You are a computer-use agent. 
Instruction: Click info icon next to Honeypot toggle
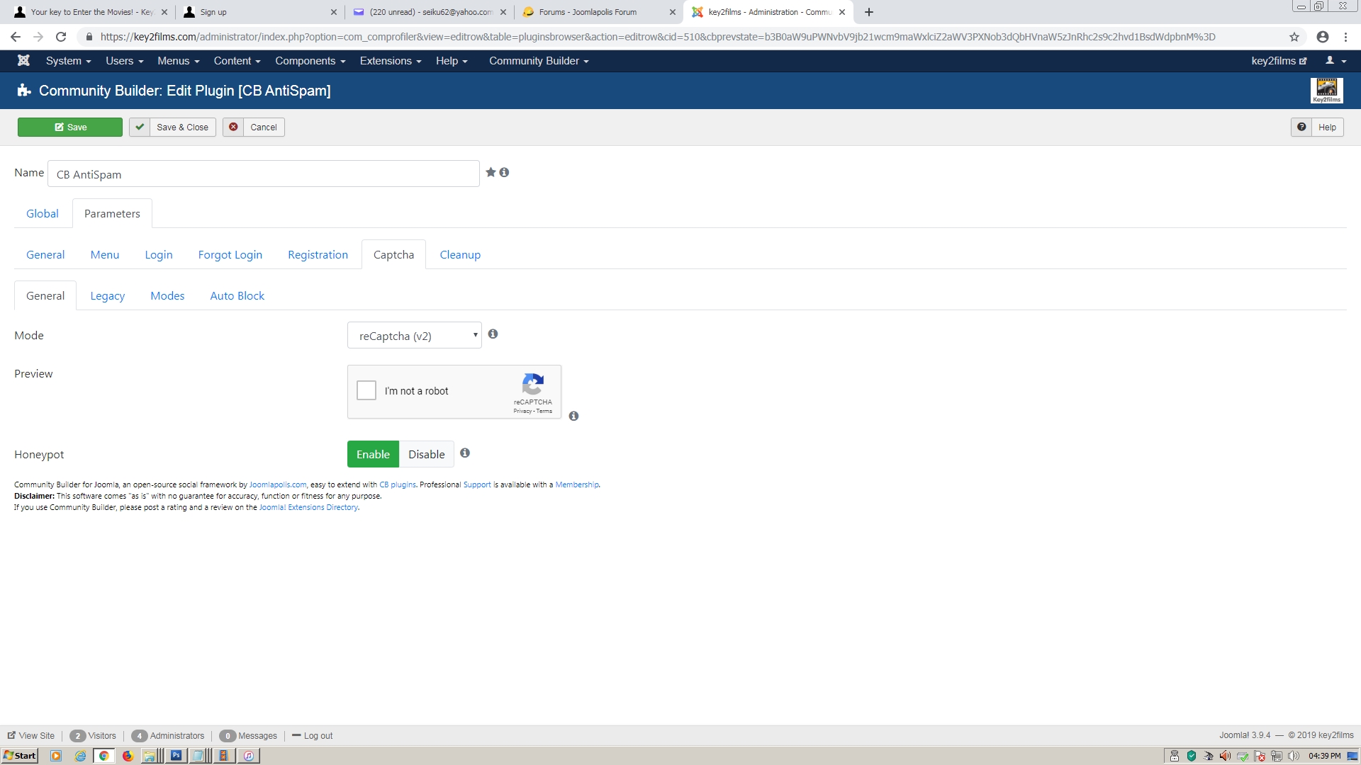465,453
